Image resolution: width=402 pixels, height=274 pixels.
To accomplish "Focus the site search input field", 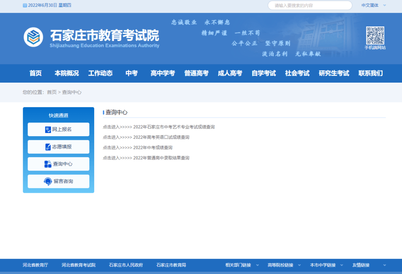I will point(310,5).
